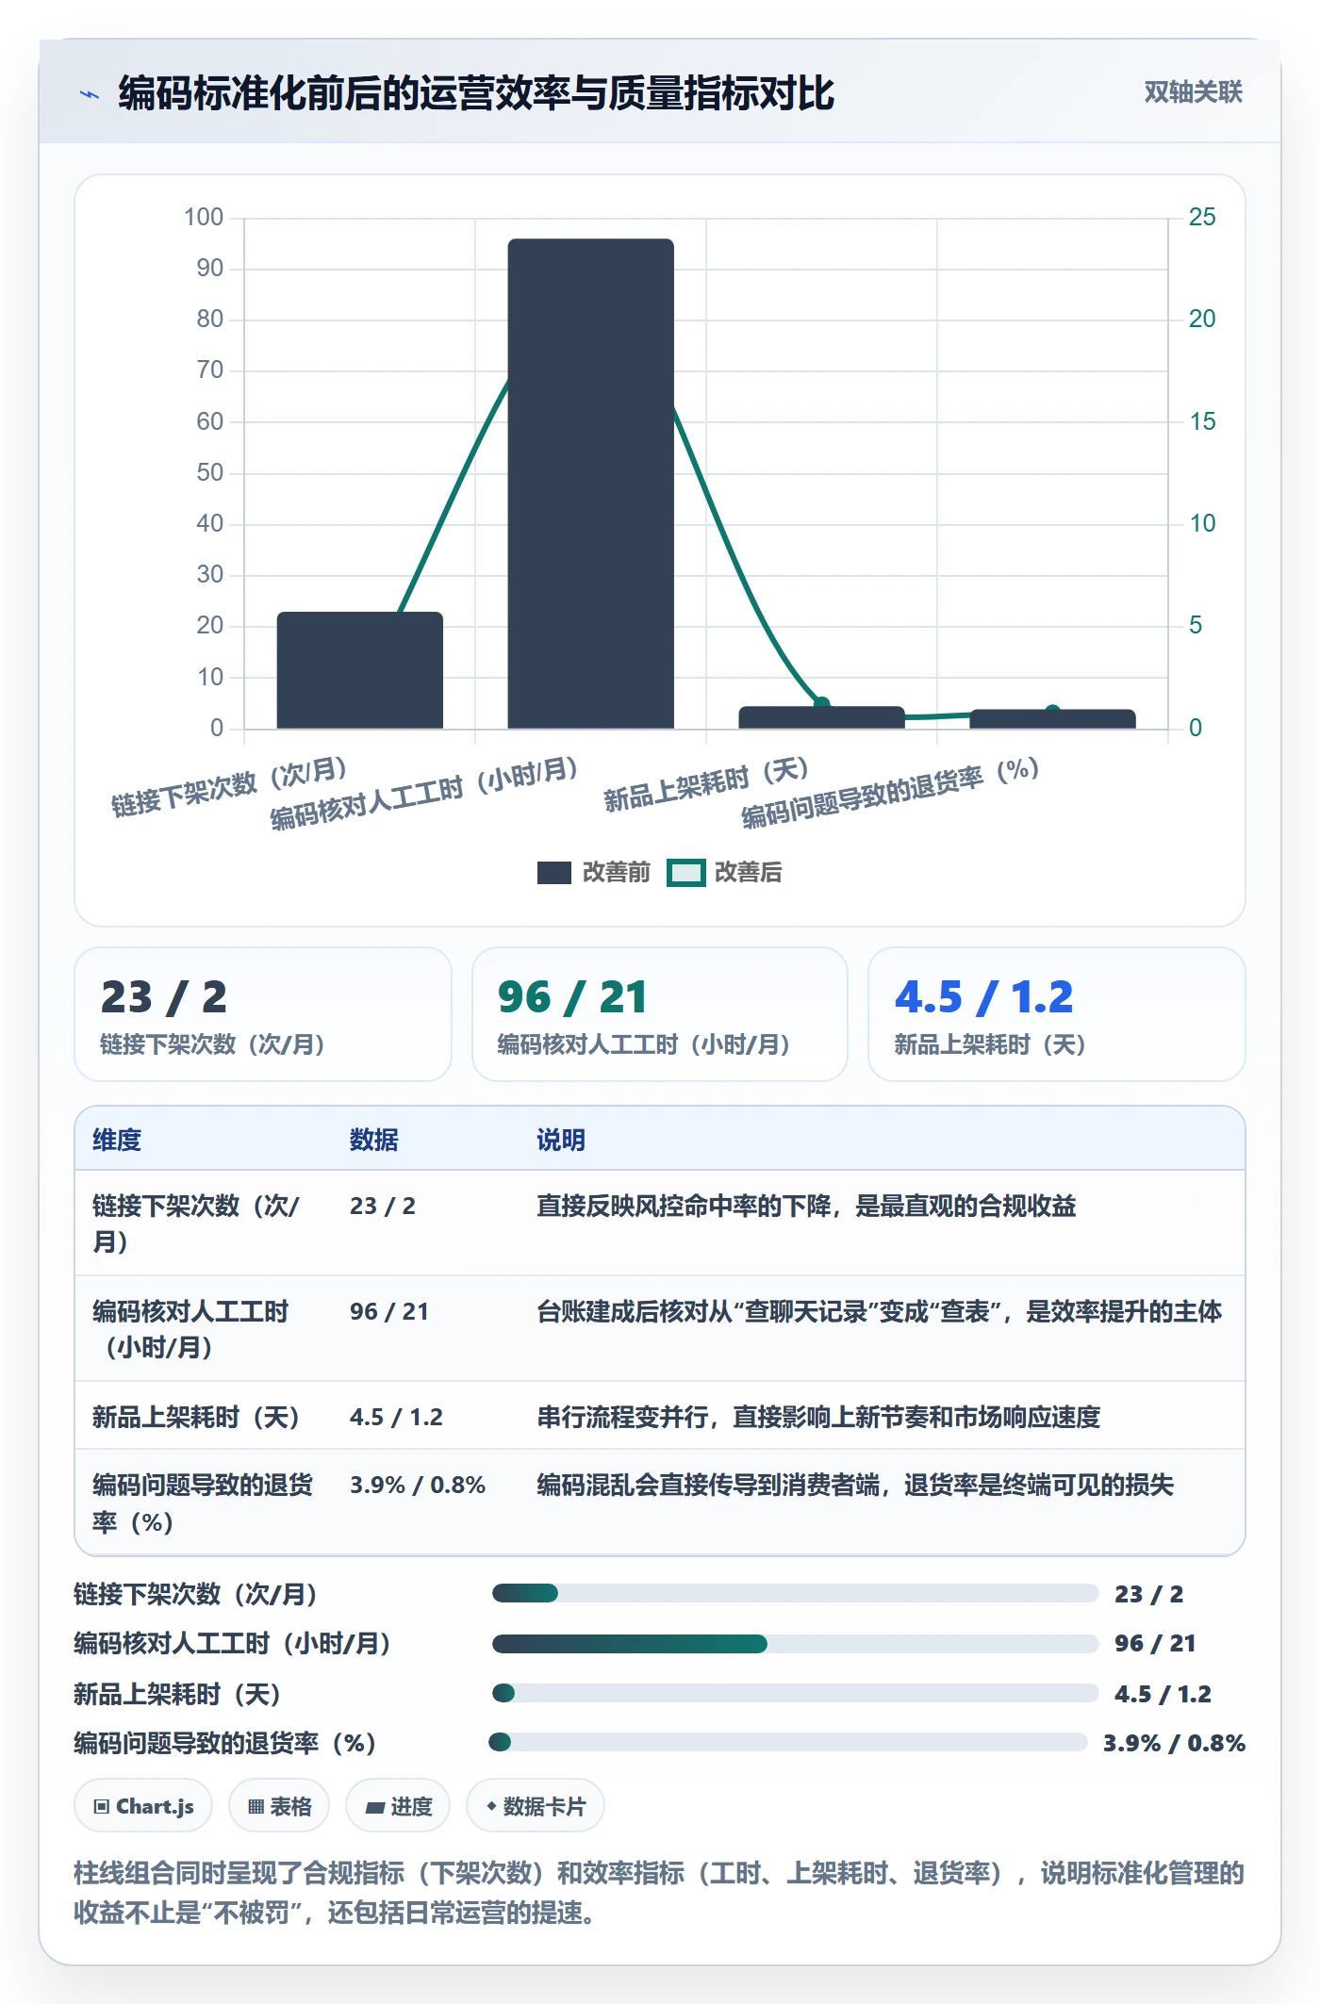Click table text 直接反映风控命中率的下降
The image size is (1320, 2004).
pos(806,1206)
